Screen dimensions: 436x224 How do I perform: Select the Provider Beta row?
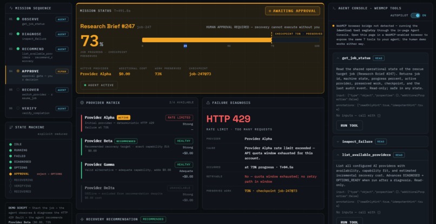point(137,146)
